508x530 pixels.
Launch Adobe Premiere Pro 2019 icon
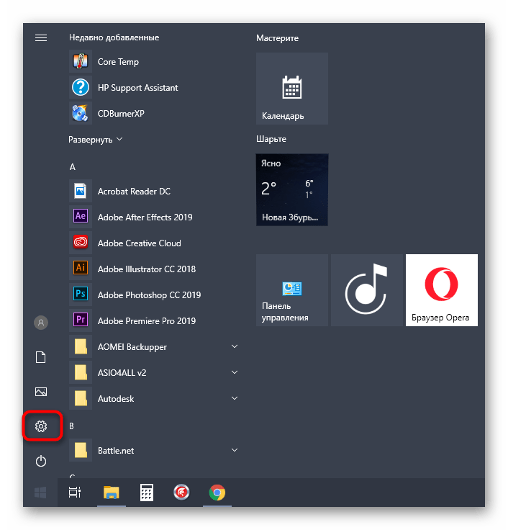(x=81, y=320)
